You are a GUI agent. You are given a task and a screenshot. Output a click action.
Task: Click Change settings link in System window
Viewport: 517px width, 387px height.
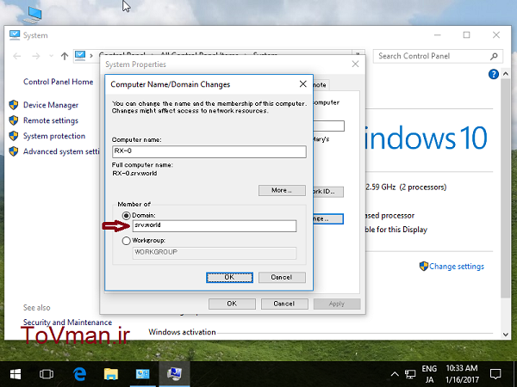point(457,267)
